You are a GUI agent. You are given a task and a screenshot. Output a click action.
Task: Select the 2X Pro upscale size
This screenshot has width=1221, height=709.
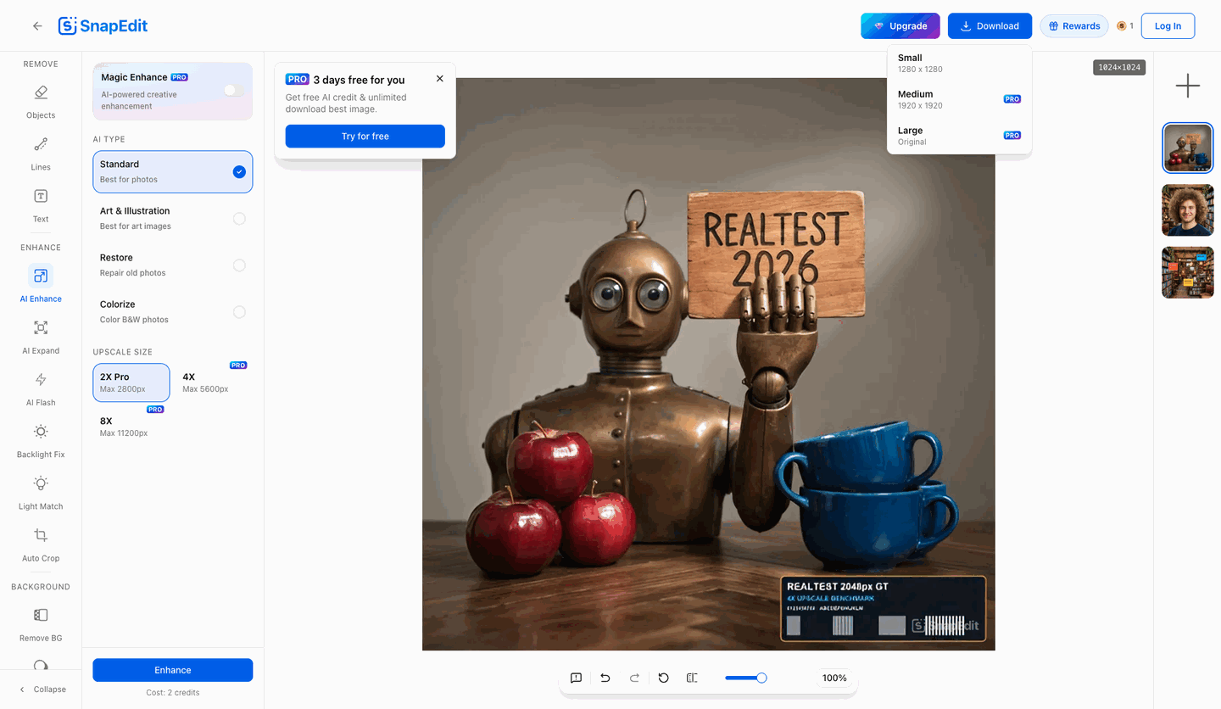(x=131, y=382)
